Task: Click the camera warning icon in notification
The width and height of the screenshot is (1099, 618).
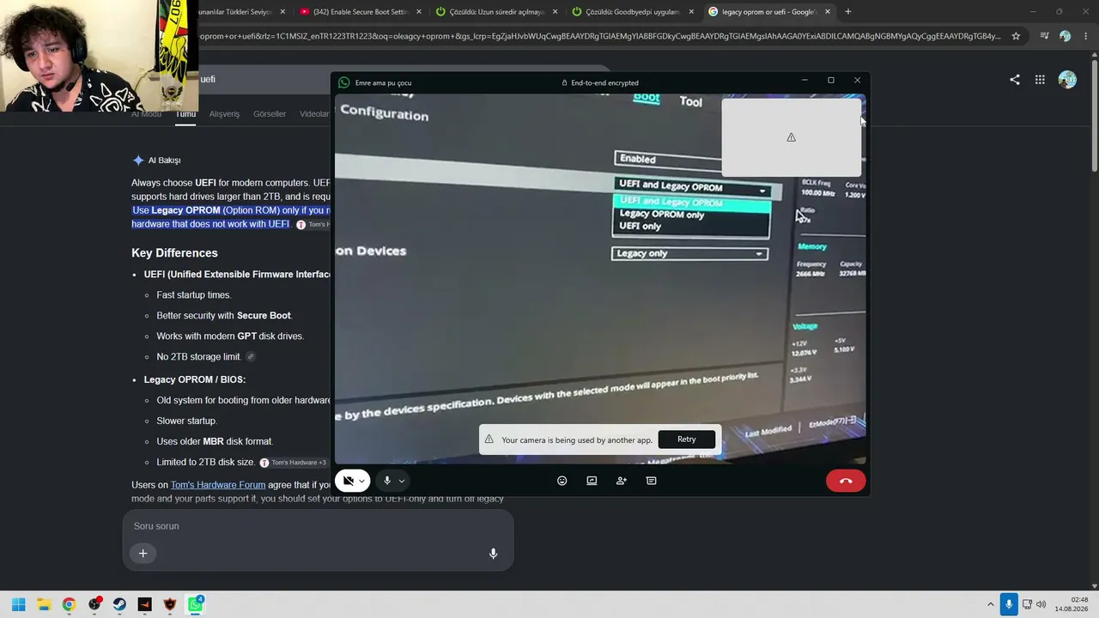Action: click(x=489, y=439)
